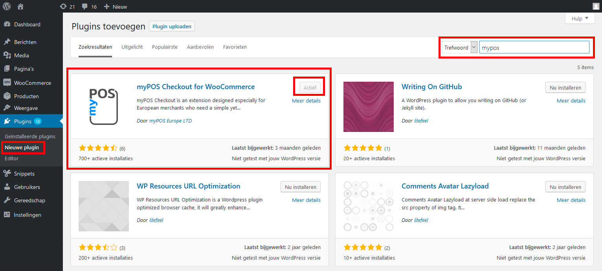
Task: Install the Writing On GitHub plugin
Action: click(565, 88)
